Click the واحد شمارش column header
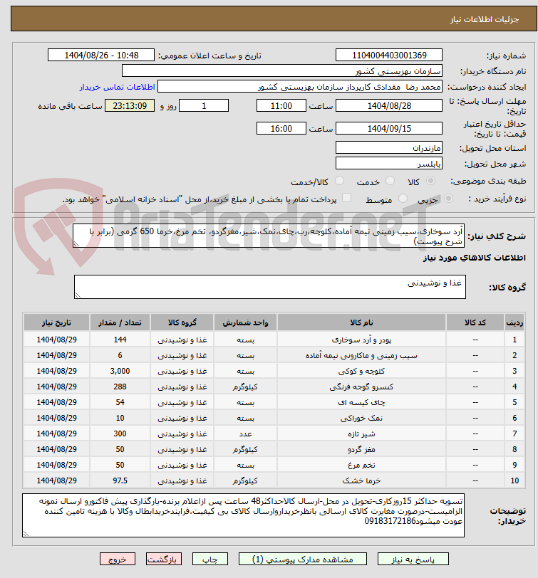 point(245,322)
